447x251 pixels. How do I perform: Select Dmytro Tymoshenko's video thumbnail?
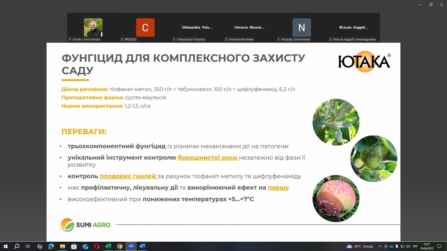(x=93, y=28)
